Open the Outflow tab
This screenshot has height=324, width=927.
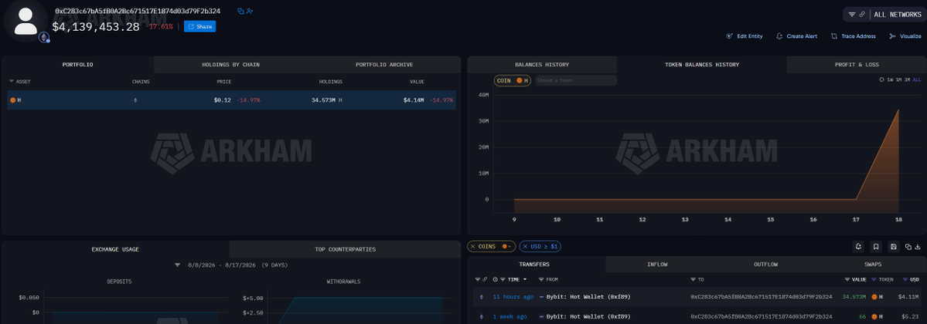766,265
